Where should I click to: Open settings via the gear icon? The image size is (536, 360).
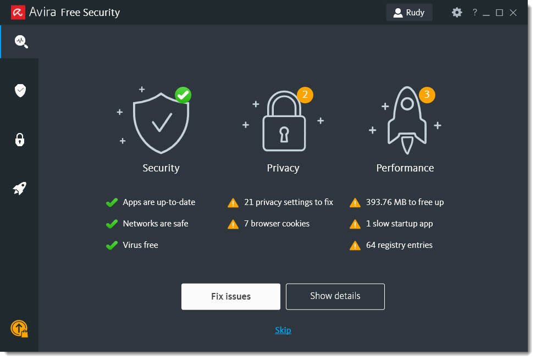pos(457,13)
